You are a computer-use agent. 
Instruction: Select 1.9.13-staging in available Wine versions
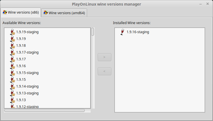coord(27,93)
